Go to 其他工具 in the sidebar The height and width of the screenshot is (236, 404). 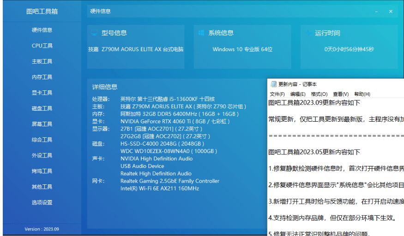(x=42, y=187)
